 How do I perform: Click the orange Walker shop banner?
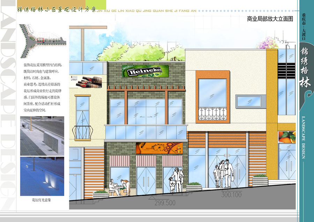pyautogui.click(x=159, y=148)
